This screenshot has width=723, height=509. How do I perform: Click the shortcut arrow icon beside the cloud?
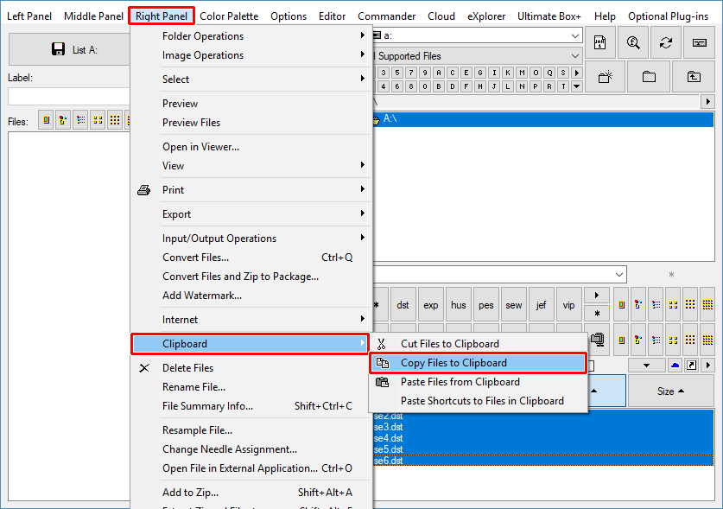click(691, 366)
